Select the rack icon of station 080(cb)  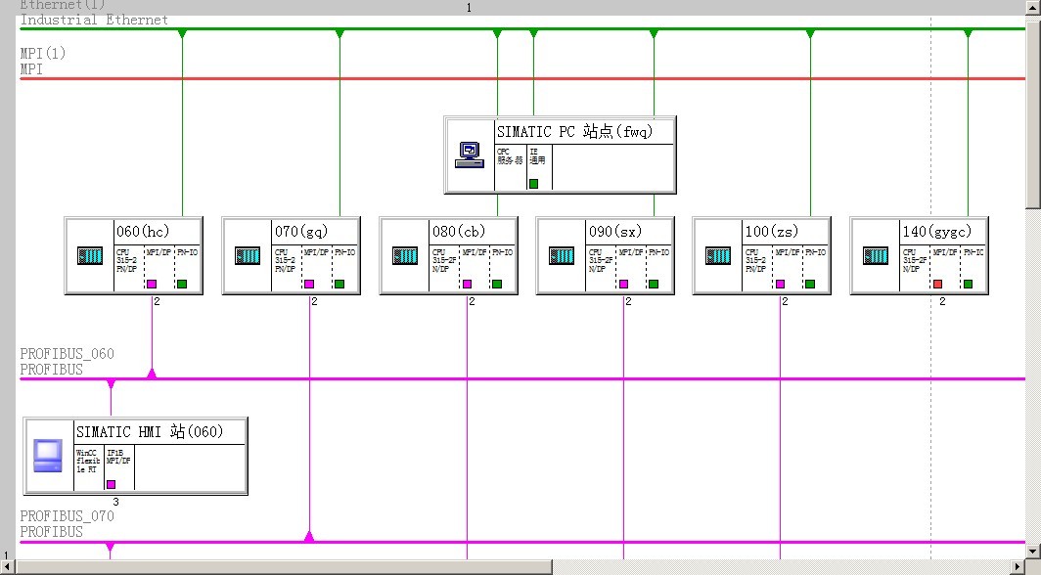tap(405, 255)
